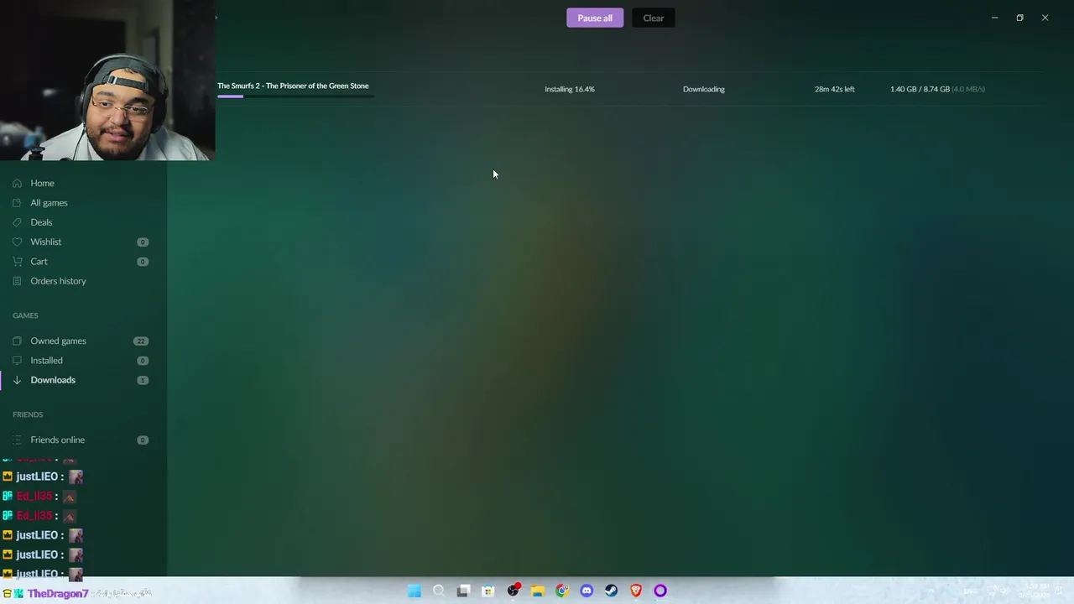Click the '1.40 GB / 8.74 GB' size text
Image resolution: width=1074 pixels, height=604 pixels.
coord(920,89)
